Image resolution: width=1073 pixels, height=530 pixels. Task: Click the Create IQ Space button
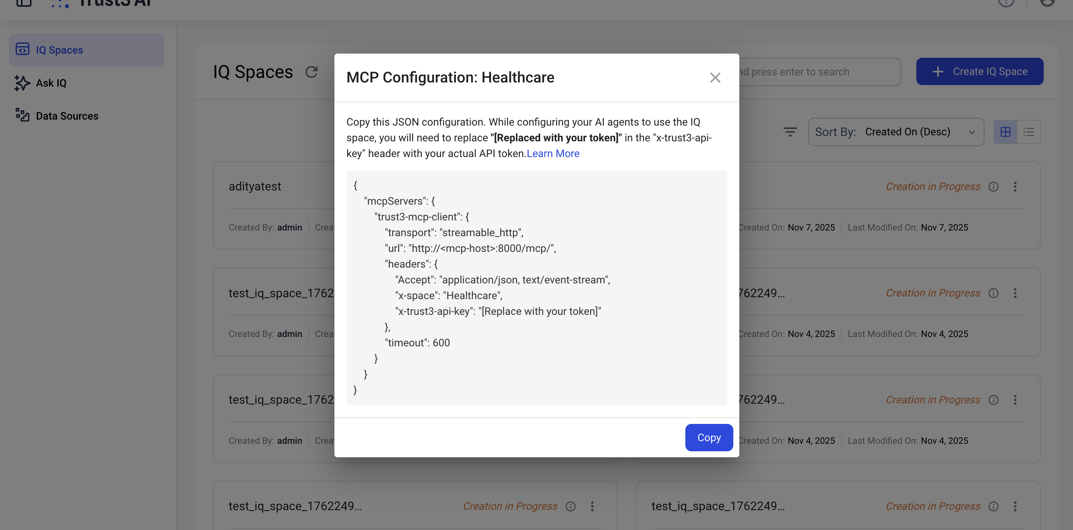click(980, 71)
